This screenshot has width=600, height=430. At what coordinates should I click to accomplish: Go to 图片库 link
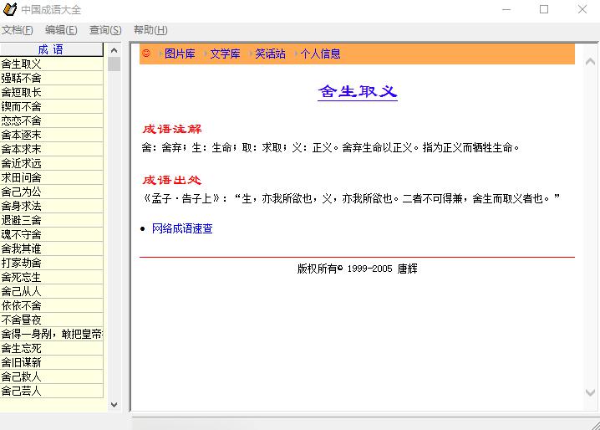pyautogui.click(x=180, y=54)
